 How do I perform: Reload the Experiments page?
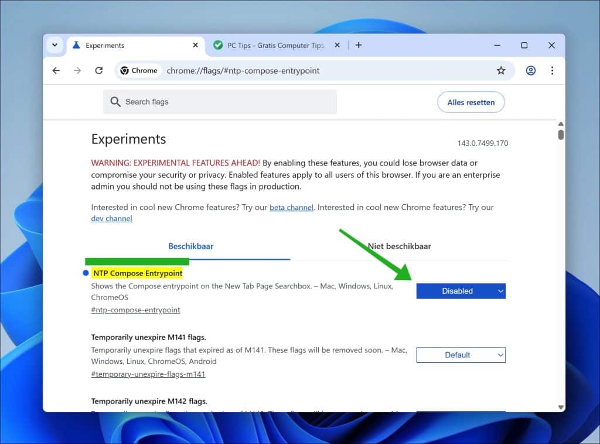(x=98, y=70)
